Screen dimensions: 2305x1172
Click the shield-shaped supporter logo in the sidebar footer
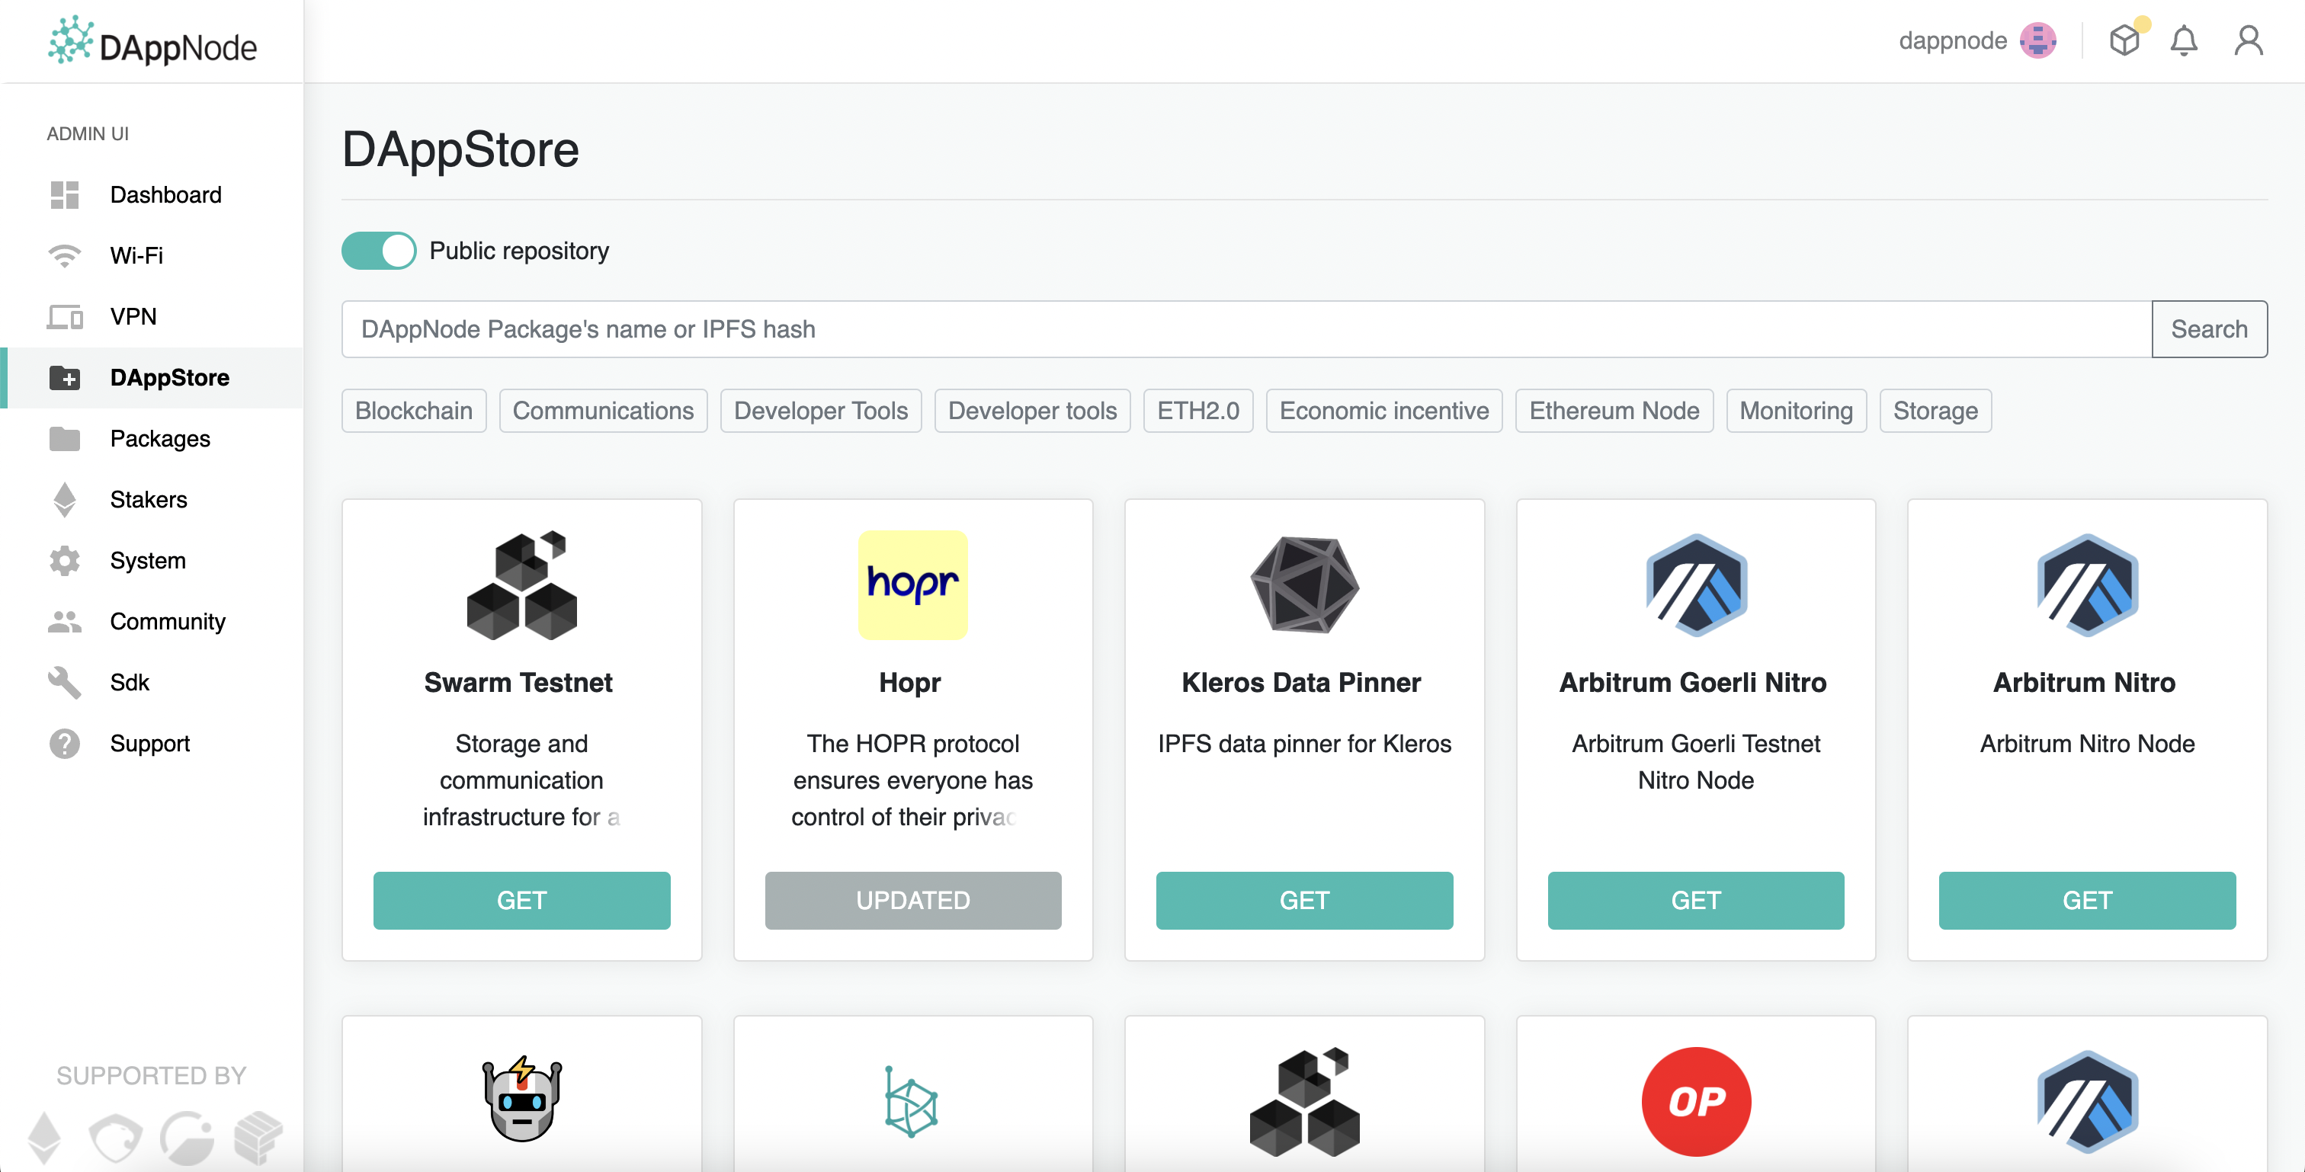[117, 1138]
